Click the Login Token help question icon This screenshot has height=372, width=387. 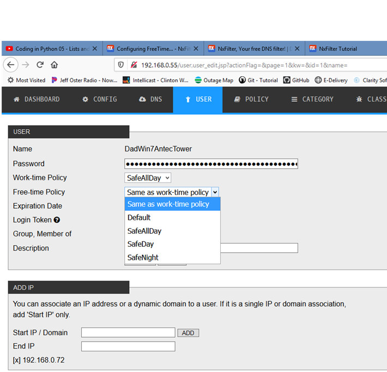(x=57, y=220)
